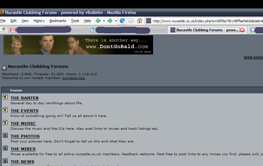
Task: Click THE PHOTOS forum status icon
Action: (x=5, y=135)
